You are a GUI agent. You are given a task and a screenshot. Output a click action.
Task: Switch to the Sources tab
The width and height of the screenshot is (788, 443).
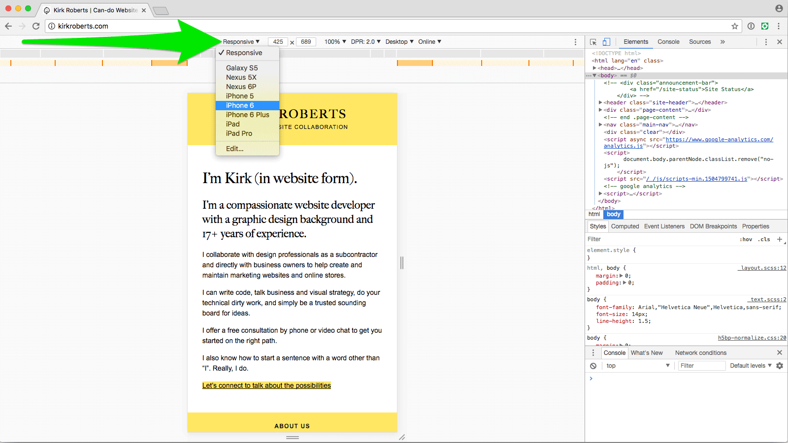tap(700, 42)
